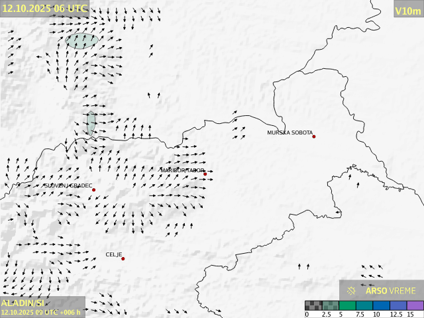Click the Celje red station dot
Screen dimensions: 424x318
[x=123, y=258]
